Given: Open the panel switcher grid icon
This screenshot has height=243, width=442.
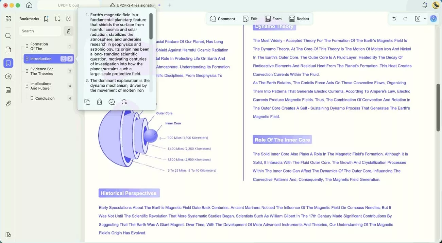Looking at the screenshot, I should [x=8, y=19].
